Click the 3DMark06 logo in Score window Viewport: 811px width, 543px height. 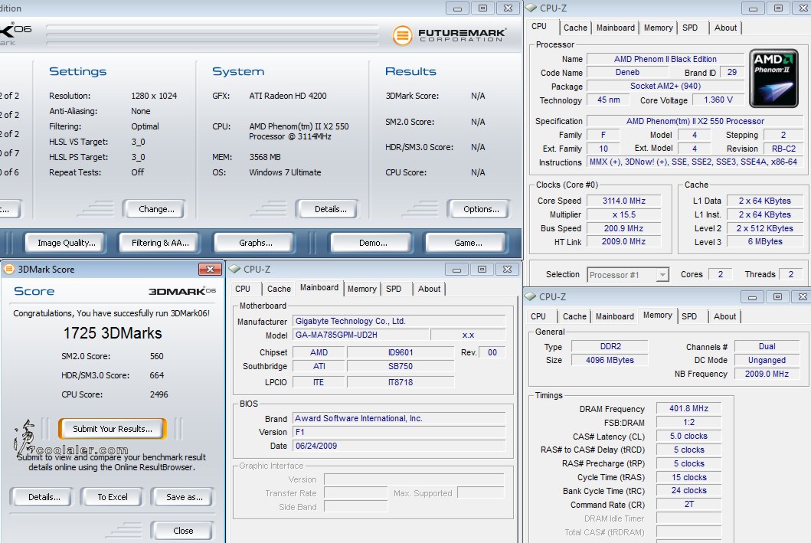182,291
